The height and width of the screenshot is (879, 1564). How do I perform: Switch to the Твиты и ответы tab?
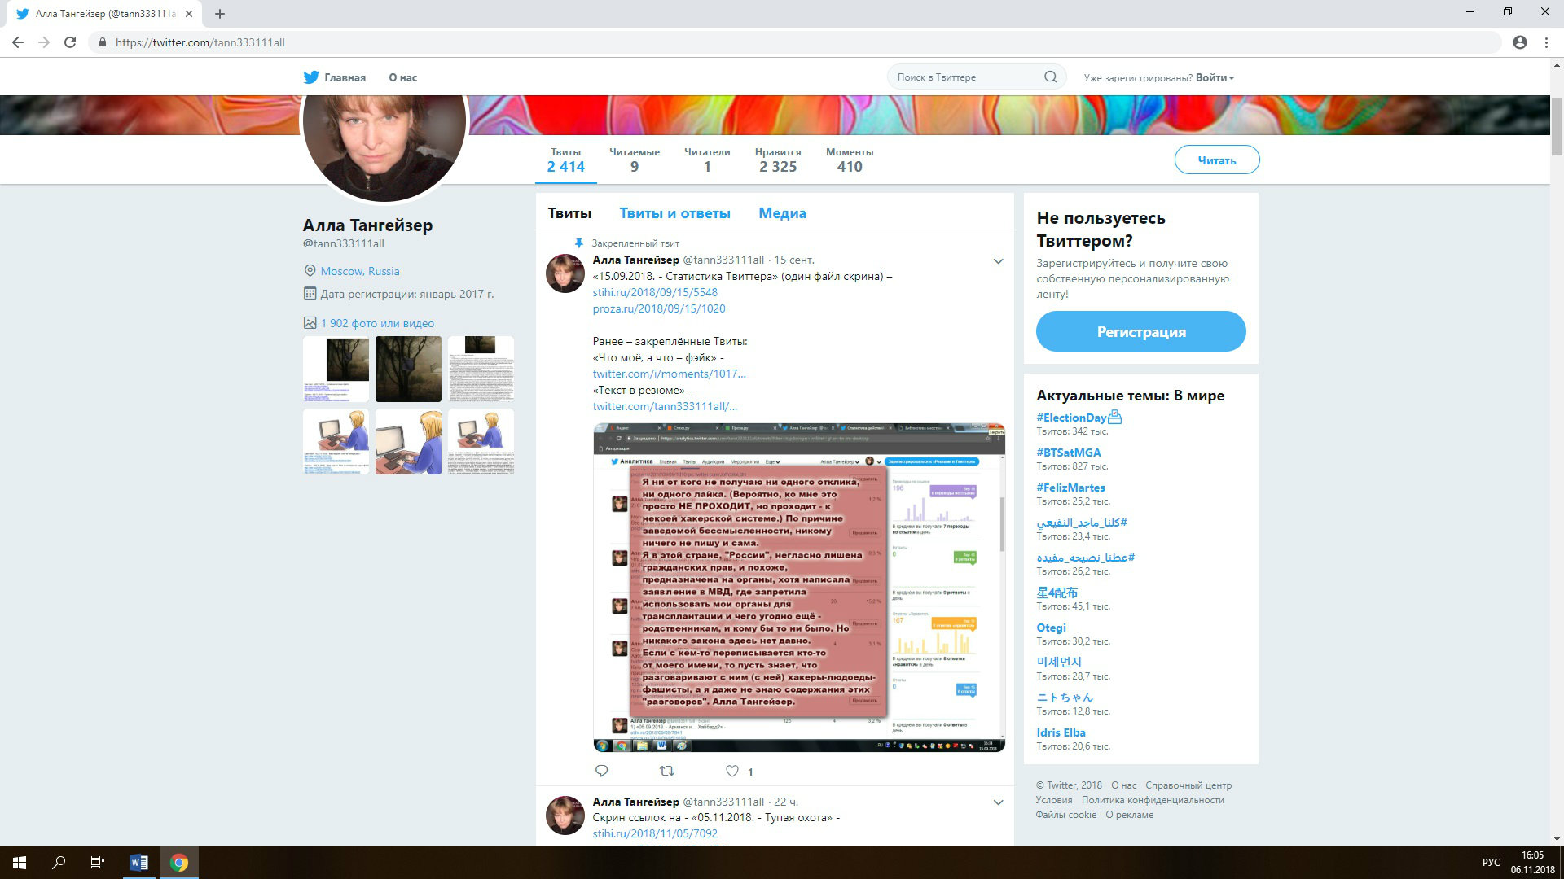click(674, 213)
